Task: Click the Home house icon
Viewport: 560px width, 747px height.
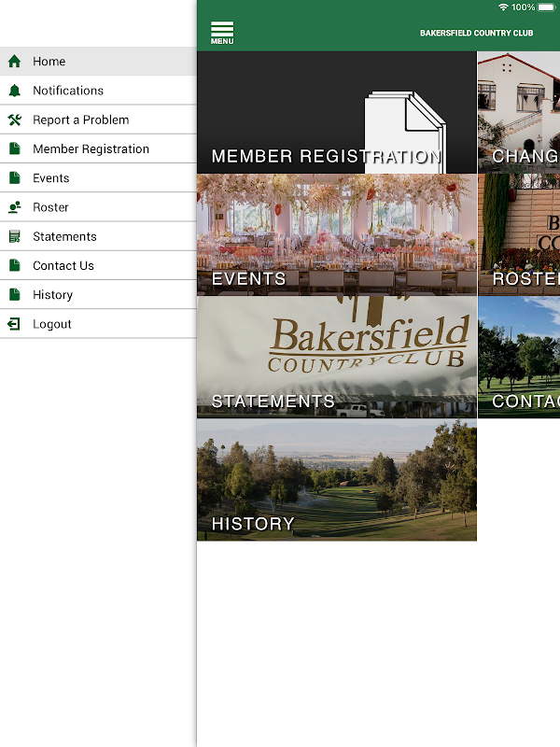Action: click(15, 61)
